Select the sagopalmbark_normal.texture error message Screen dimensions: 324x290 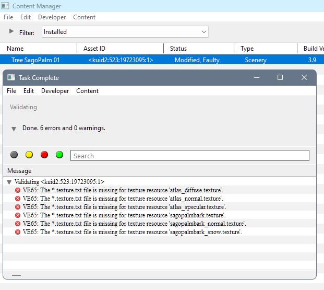134,224
